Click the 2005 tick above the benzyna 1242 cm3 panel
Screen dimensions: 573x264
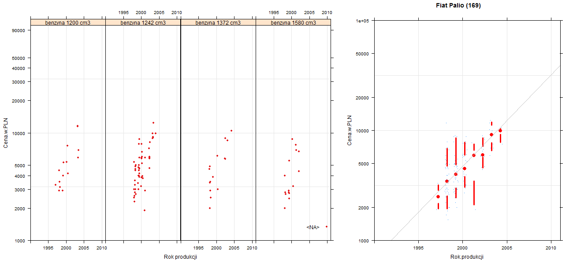[159, 13]
